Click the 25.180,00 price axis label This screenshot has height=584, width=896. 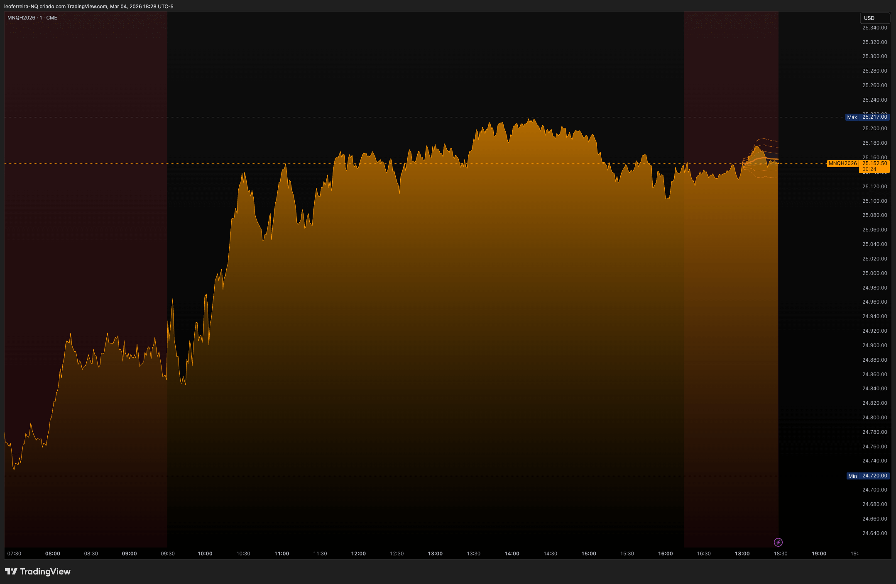875,143
